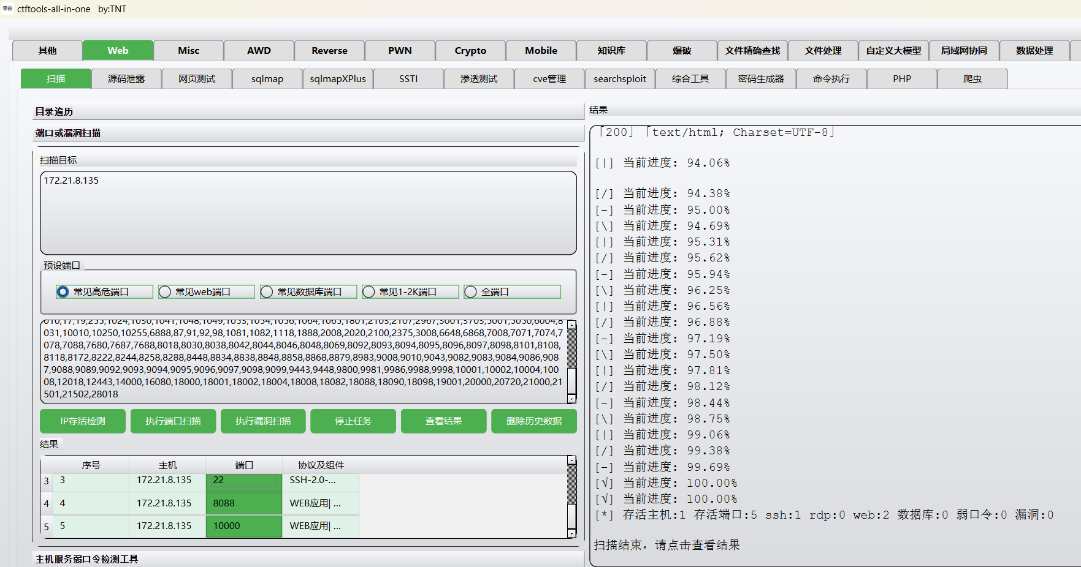
Task: Open the 知识库 tab
Action: click(x=611, y=50)
